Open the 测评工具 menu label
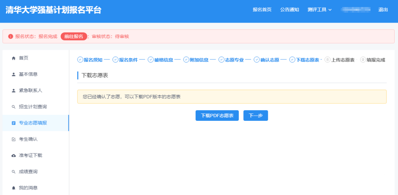This screenshot has height=195, width=398. click(x=317, y=10)
